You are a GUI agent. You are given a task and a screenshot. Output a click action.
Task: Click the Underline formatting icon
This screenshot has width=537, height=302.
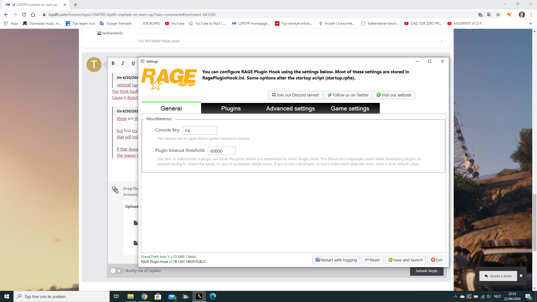[x=133, y=63]
